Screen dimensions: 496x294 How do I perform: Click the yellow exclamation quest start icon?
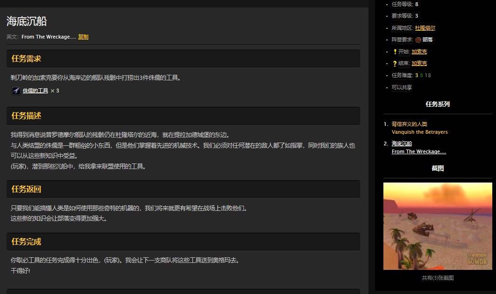(x=395, y=52)
